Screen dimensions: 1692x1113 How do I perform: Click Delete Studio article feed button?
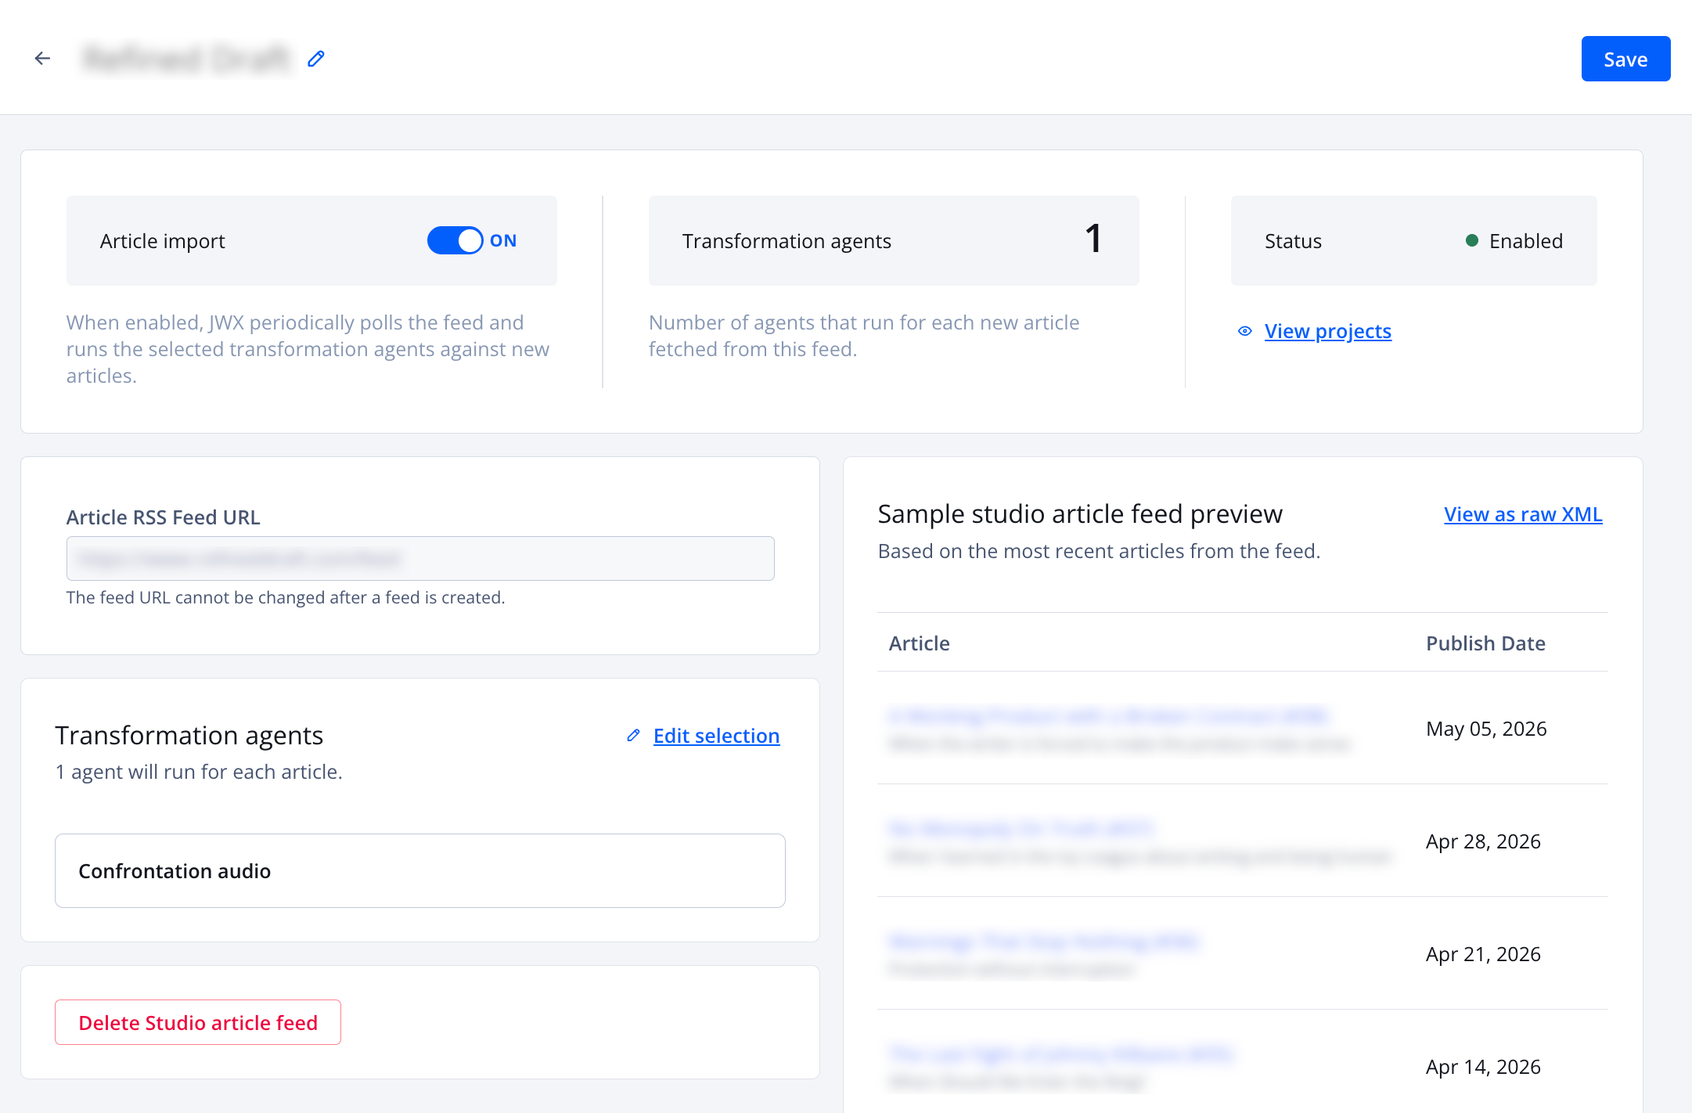[198, 1022]
